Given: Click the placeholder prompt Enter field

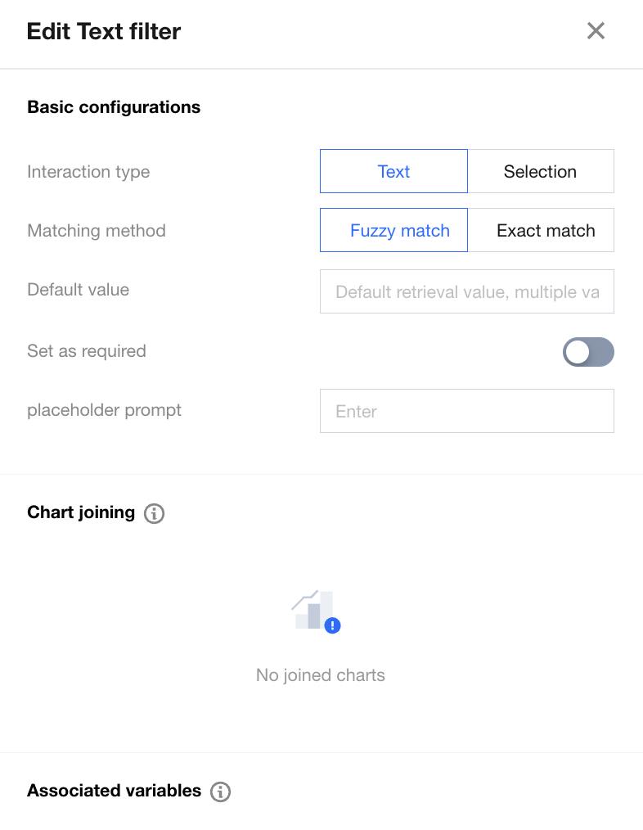Looking at the screenshot, I should (x=466, y=411).
